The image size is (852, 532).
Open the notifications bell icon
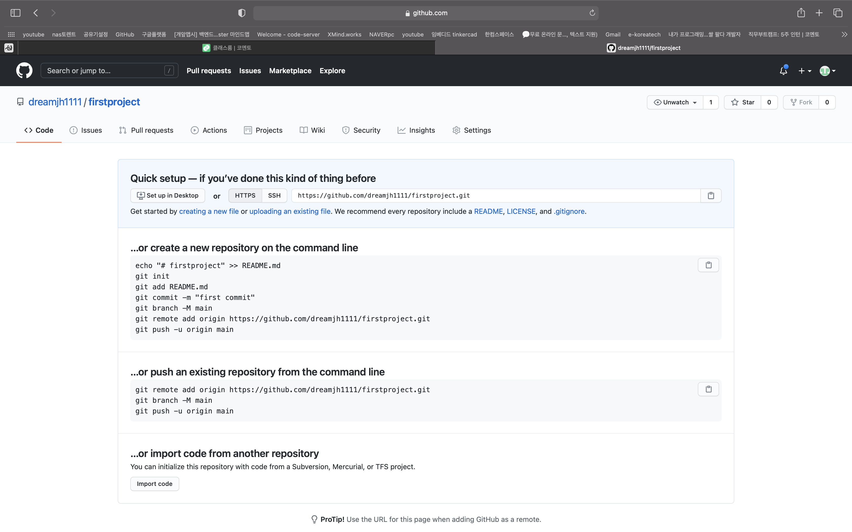point(783,71)
